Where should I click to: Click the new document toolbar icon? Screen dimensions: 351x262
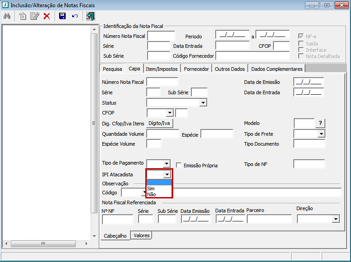click(23, 16)
